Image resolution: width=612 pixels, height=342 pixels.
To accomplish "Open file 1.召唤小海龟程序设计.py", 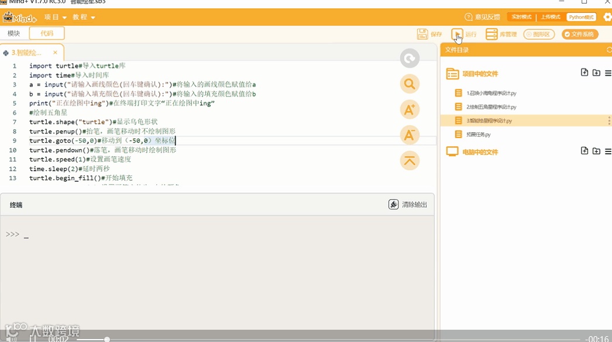I will click(491, 93).
